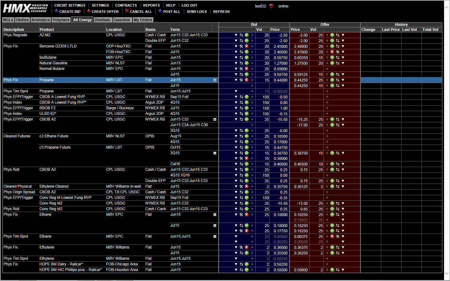The height and width of the screenshot is (281, 450).
Task: Open bid dropdown on the RBOB F2 1.00 row
Action: coord(236,108)
